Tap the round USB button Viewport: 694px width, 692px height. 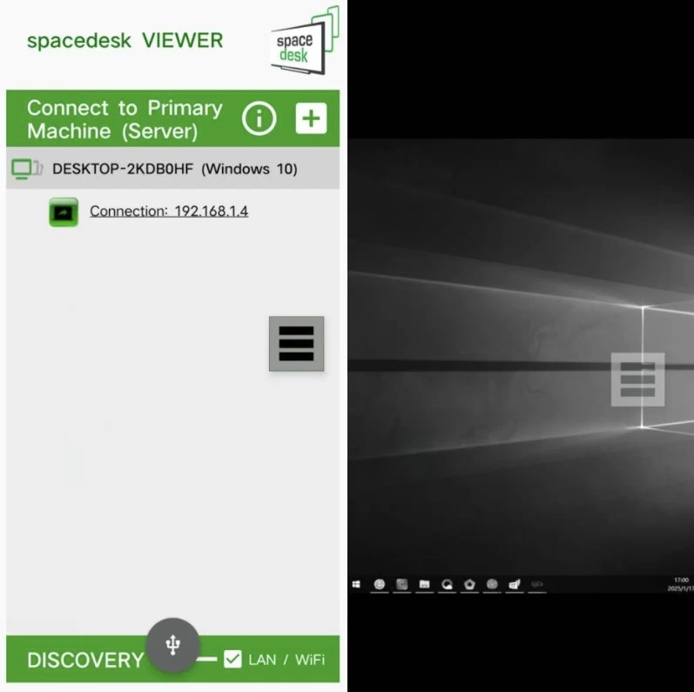point(172,644)
